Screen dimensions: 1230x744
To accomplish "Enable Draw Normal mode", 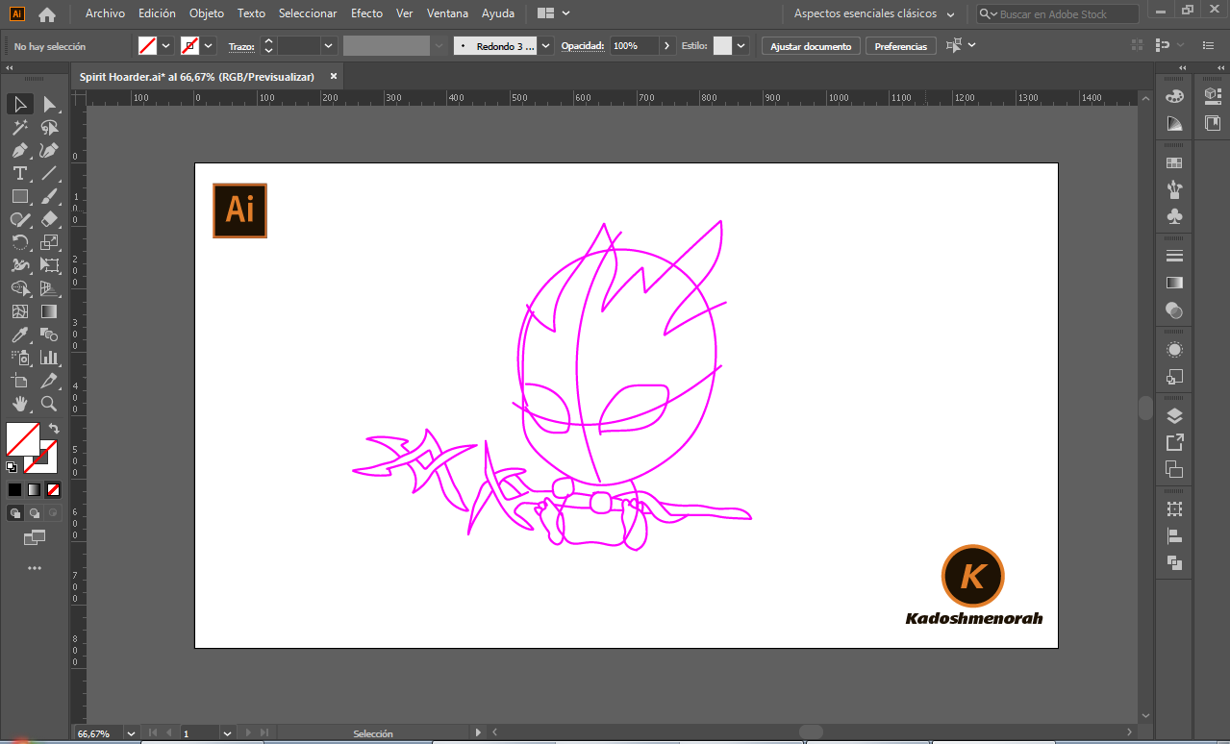I will (15, 513).
